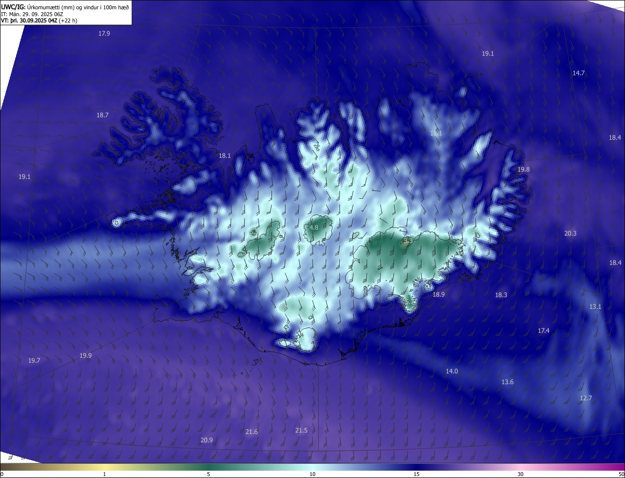Image resolution: width=625 pixels, height=478 pixels.
Task: Click the '5' label on the colour scale
Action: 208,474
